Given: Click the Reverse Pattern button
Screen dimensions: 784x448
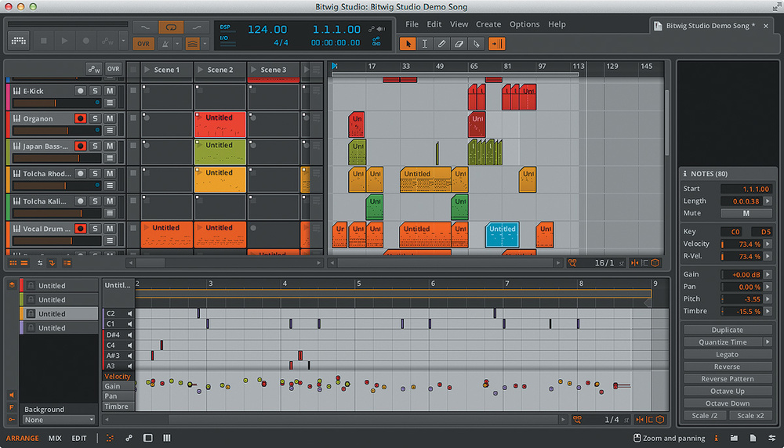Looking at the screenshot, I should 727,379.
